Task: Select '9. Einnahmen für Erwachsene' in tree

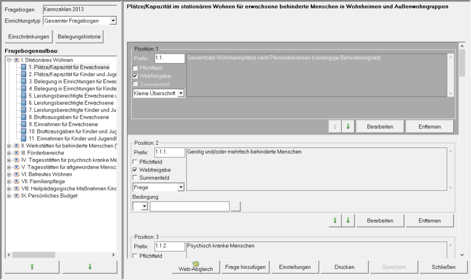Action: point(63,124)
